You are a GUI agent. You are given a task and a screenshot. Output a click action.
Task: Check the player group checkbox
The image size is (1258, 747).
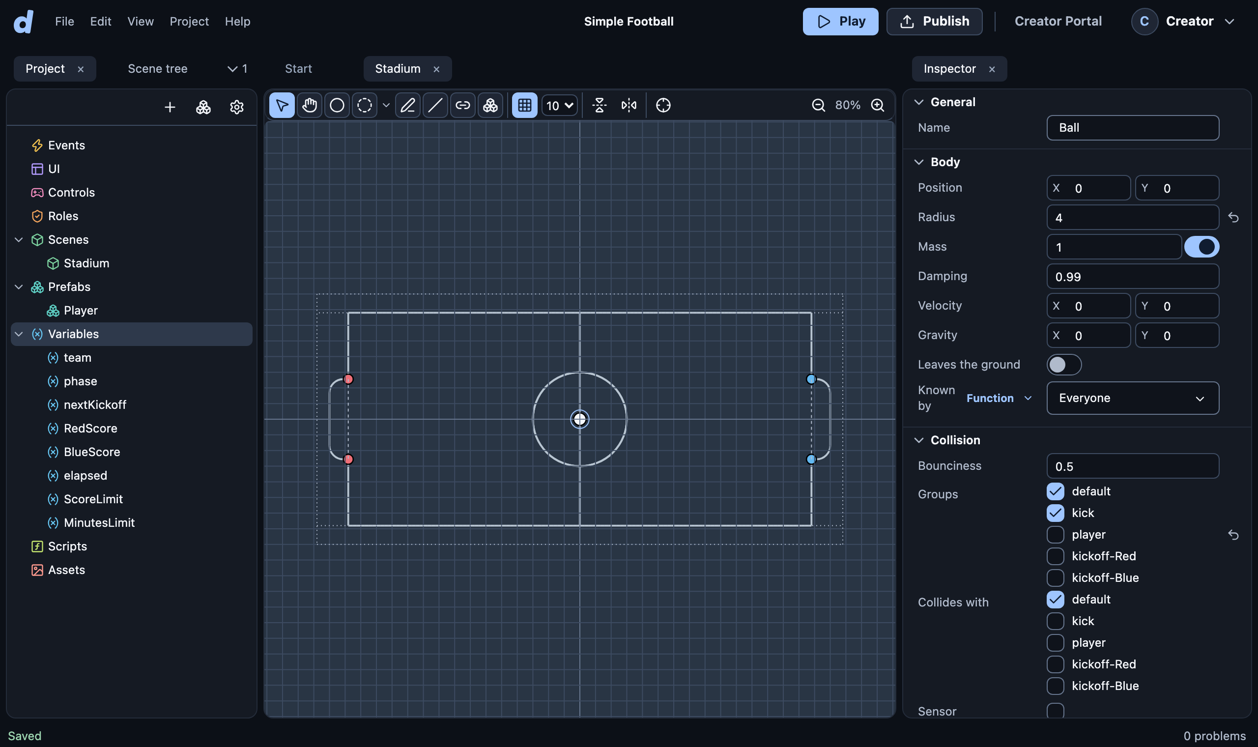pyautogui.click(x=1055, y=535)
